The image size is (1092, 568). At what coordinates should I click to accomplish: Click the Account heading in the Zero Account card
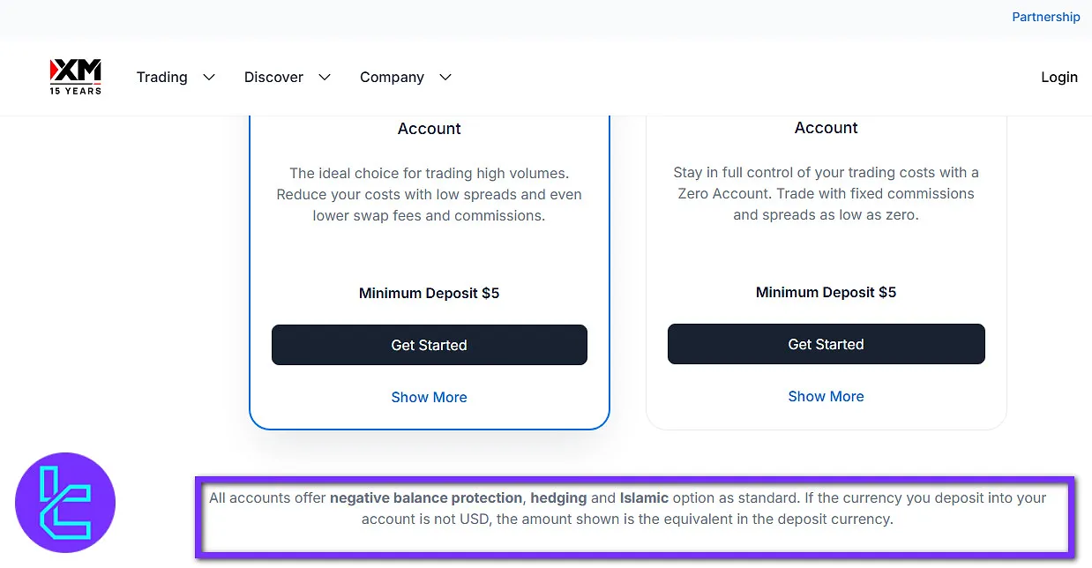pyautogui.click(x=826, y=128)
